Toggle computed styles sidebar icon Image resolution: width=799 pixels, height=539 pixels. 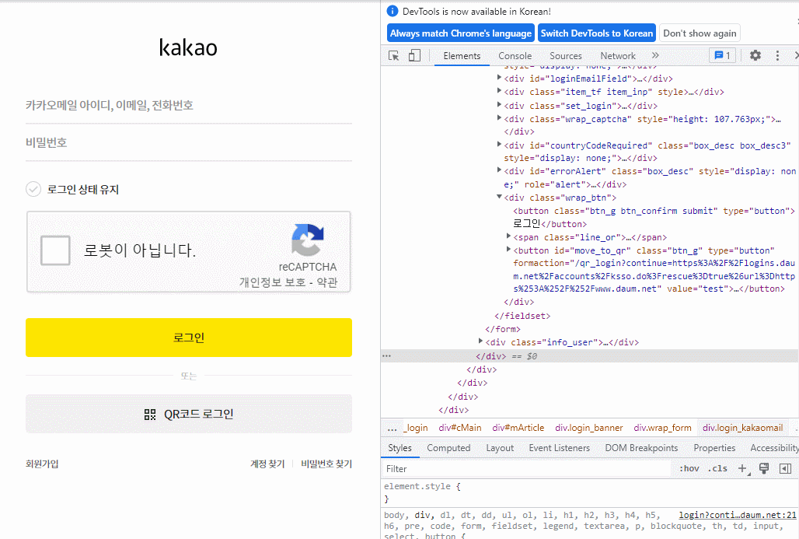click(785, 469)
